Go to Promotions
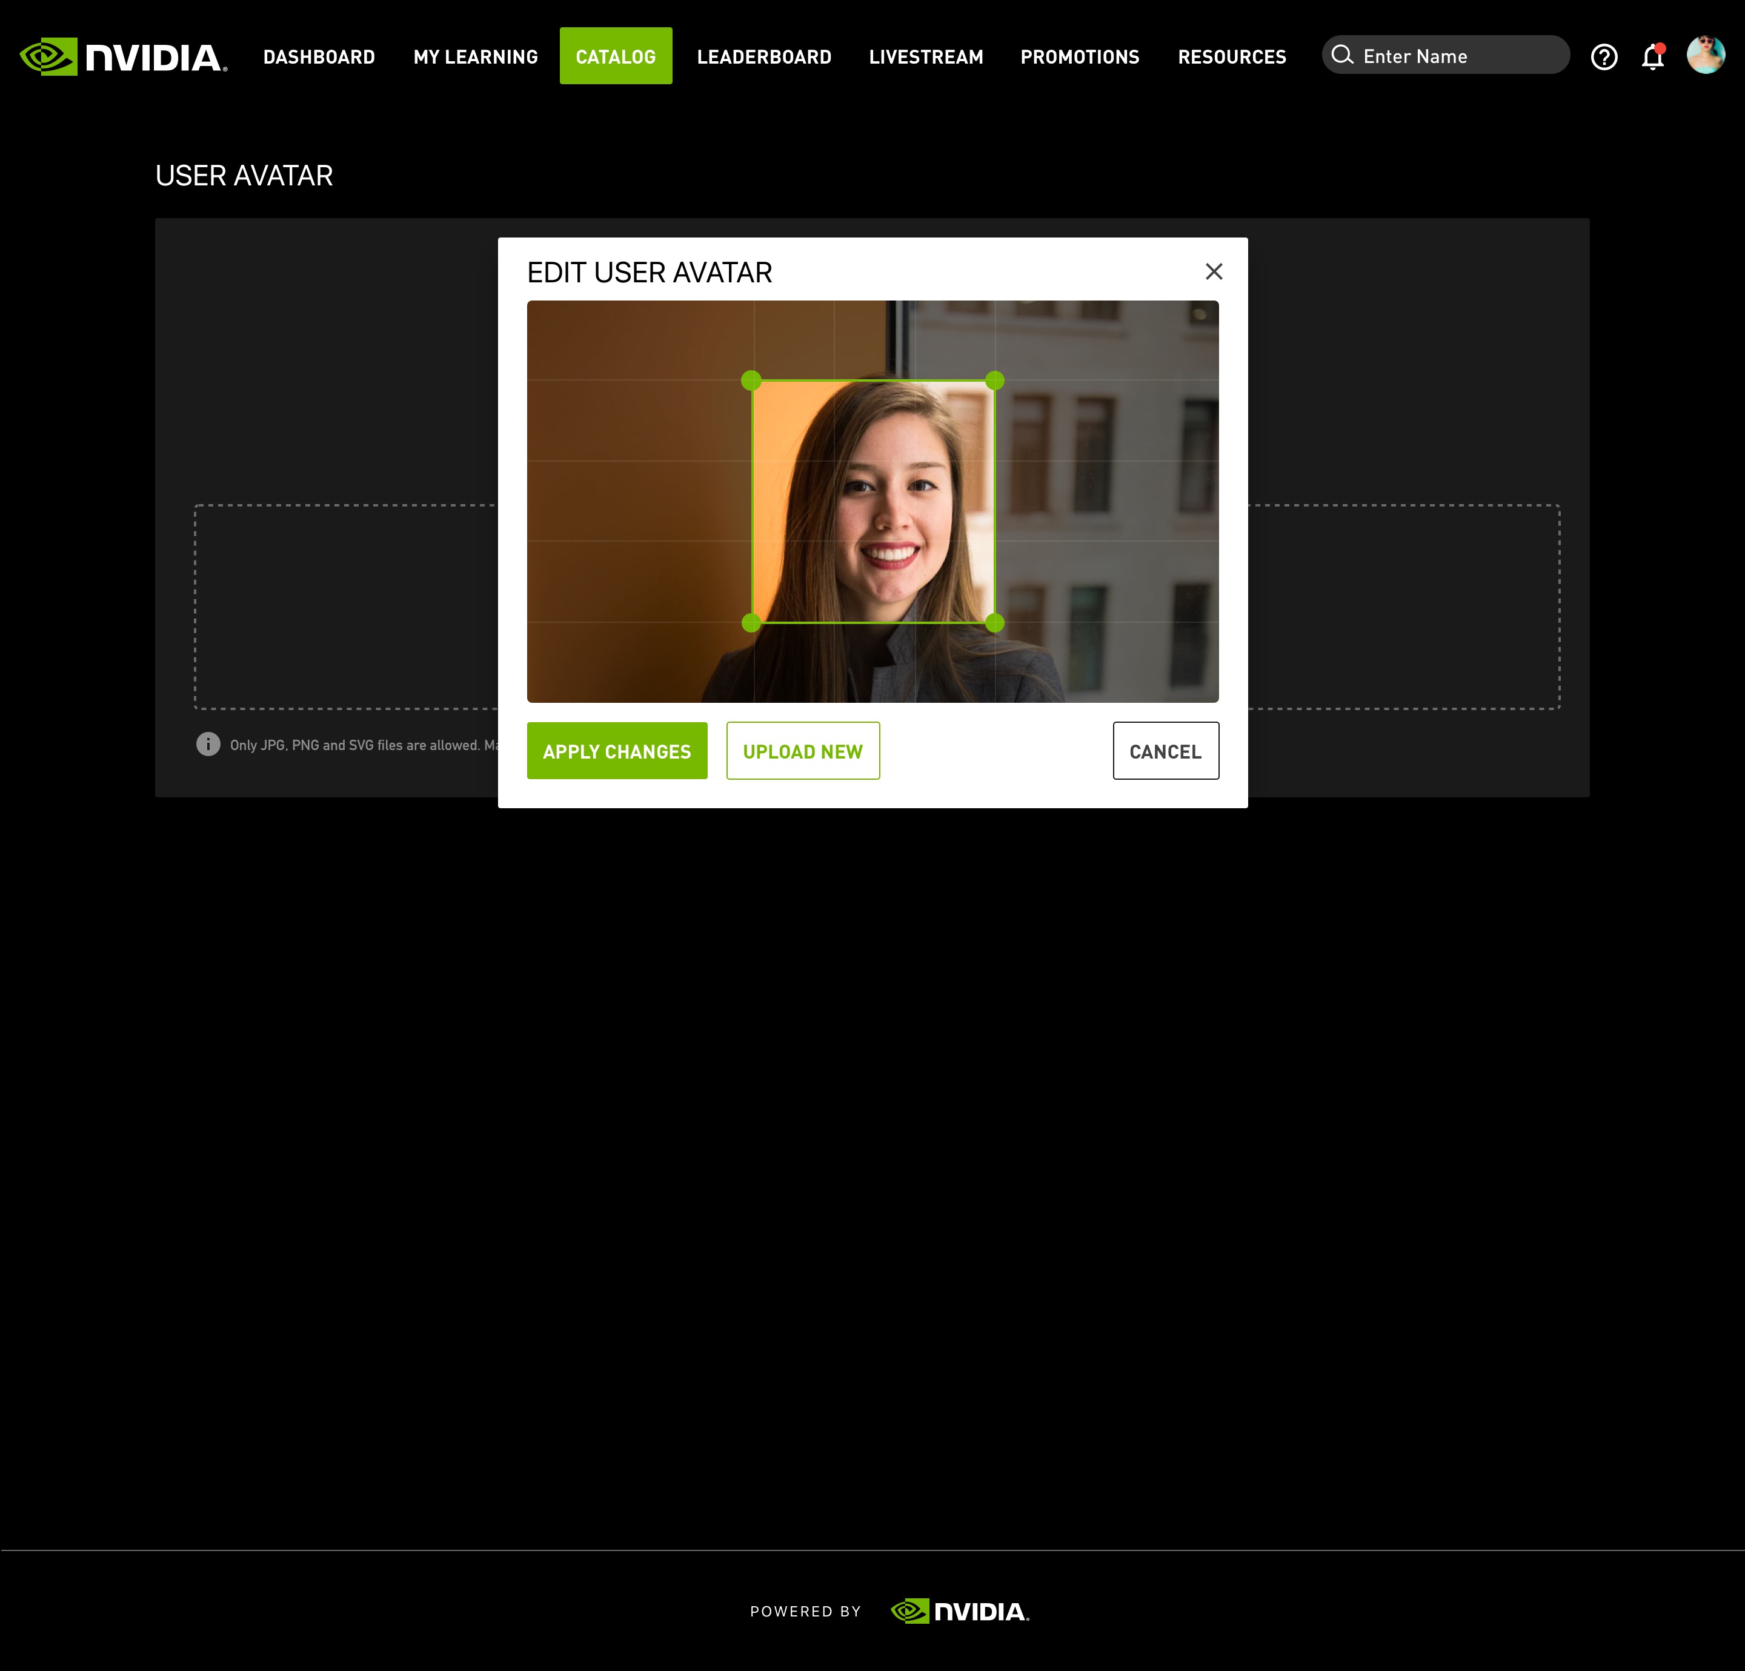 (x=1080, y=57)
